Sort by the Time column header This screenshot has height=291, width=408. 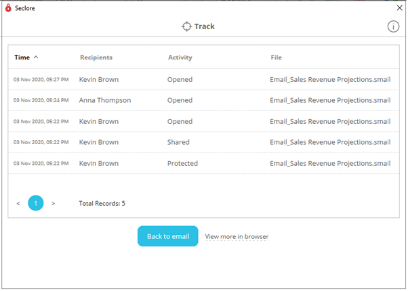22,58
